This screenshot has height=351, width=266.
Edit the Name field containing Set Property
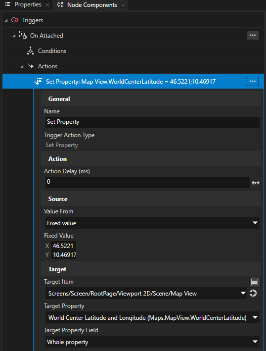tap(152, 122)
